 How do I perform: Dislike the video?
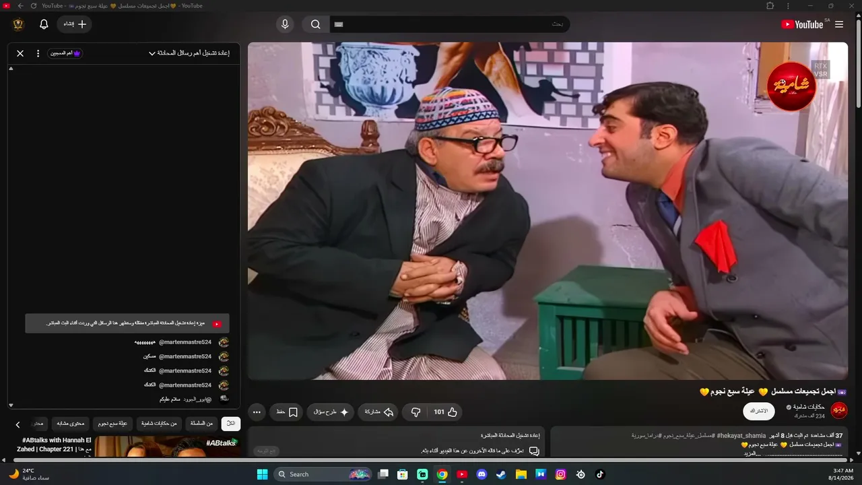point(416,412)
